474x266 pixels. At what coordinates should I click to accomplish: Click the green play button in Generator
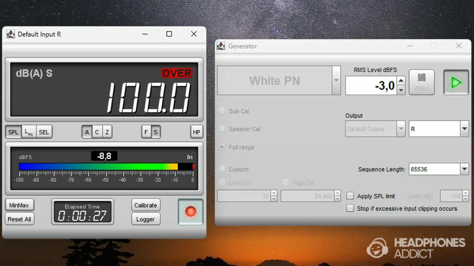tap(456, 82)
